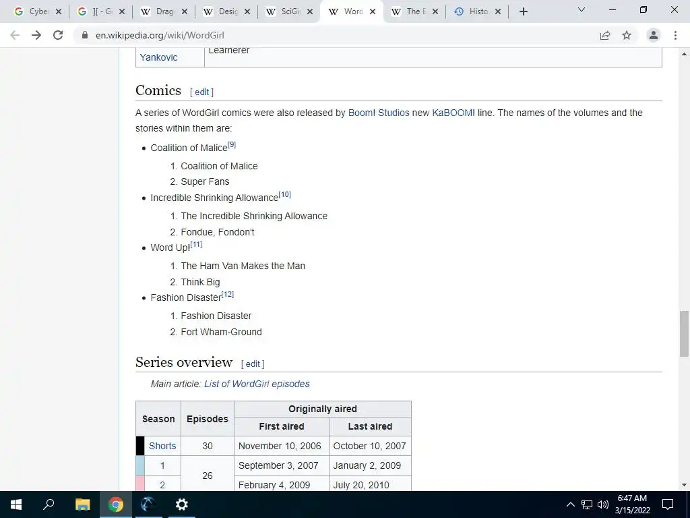Open citation 11 reference
Viewport: 690px width, 518px height.
(196, 244)
